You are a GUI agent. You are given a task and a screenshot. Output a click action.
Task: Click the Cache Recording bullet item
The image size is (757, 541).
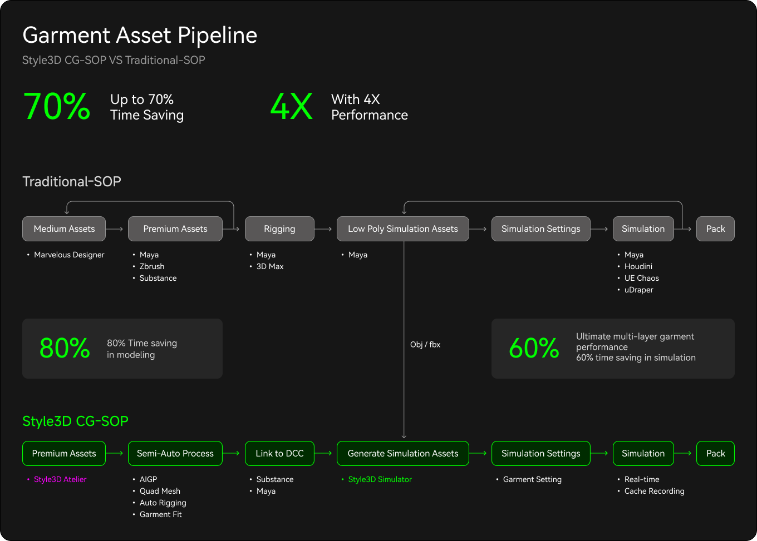click(654, 491)
